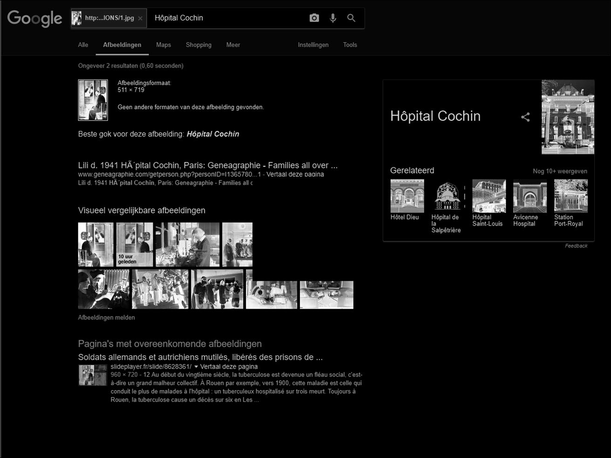Image resolution: width=611 pixels, height=458 pixels.
Task: Click the magnifying glass search icon
Action: pyautogui.click(x=351, y=18)
